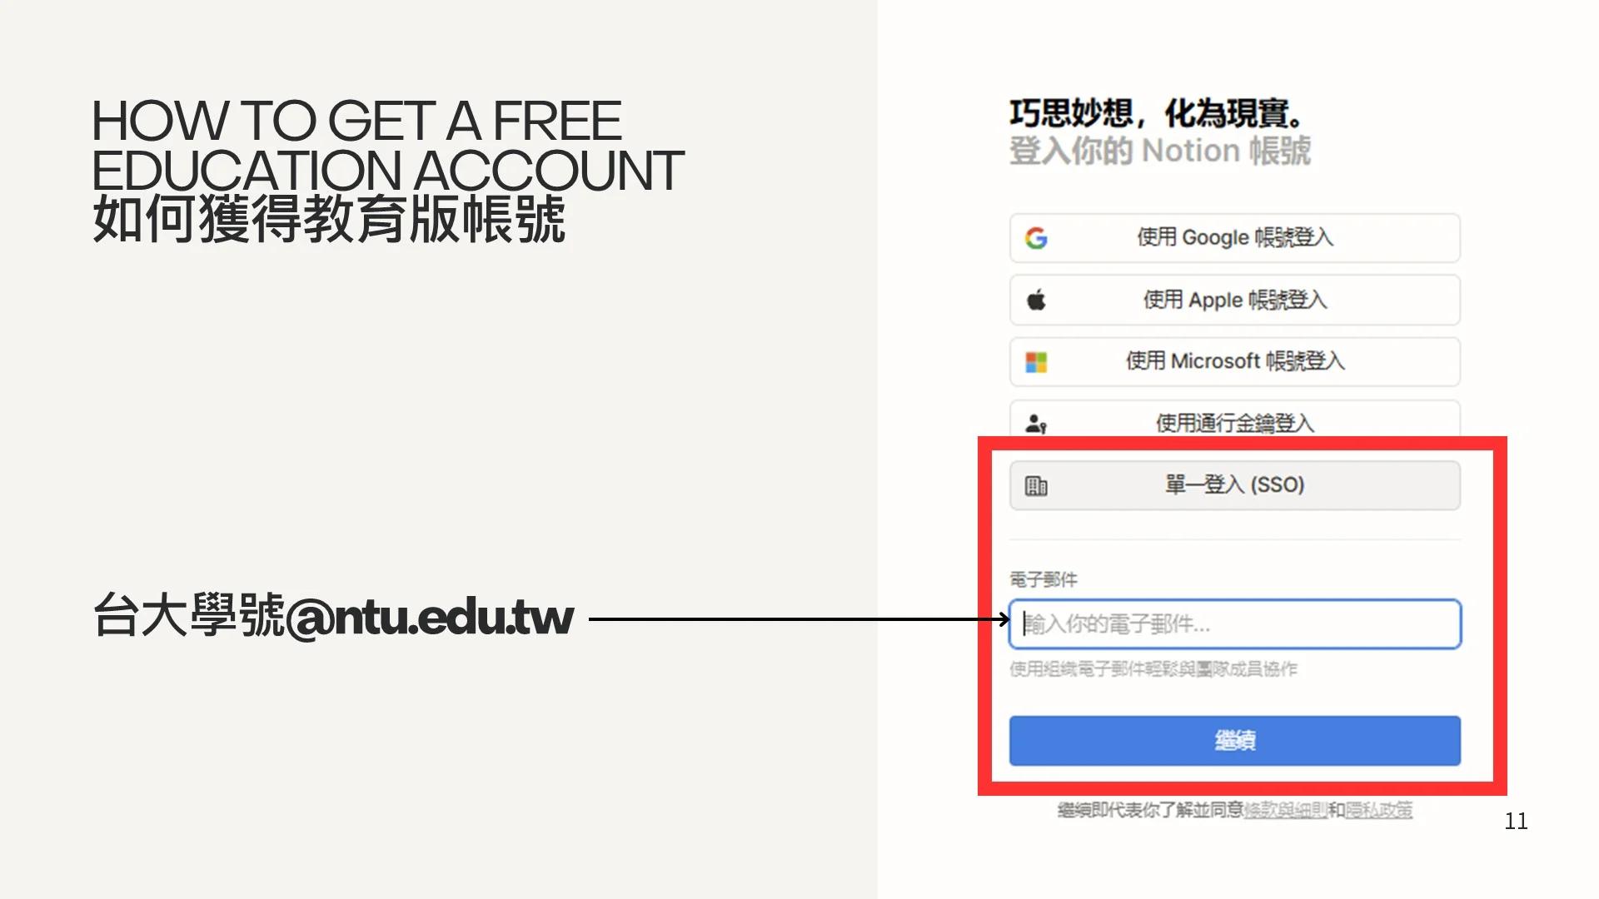Open the 條款與細則 terms link
This screenshot has height=899, width=1599.
tap(1285, 810)
